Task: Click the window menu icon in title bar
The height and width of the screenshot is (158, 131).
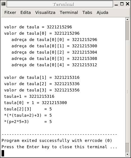Action: (x=3, y=4)
